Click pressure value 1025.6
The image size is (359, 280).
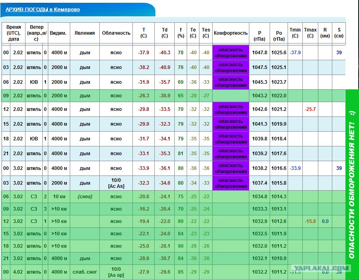279,52
